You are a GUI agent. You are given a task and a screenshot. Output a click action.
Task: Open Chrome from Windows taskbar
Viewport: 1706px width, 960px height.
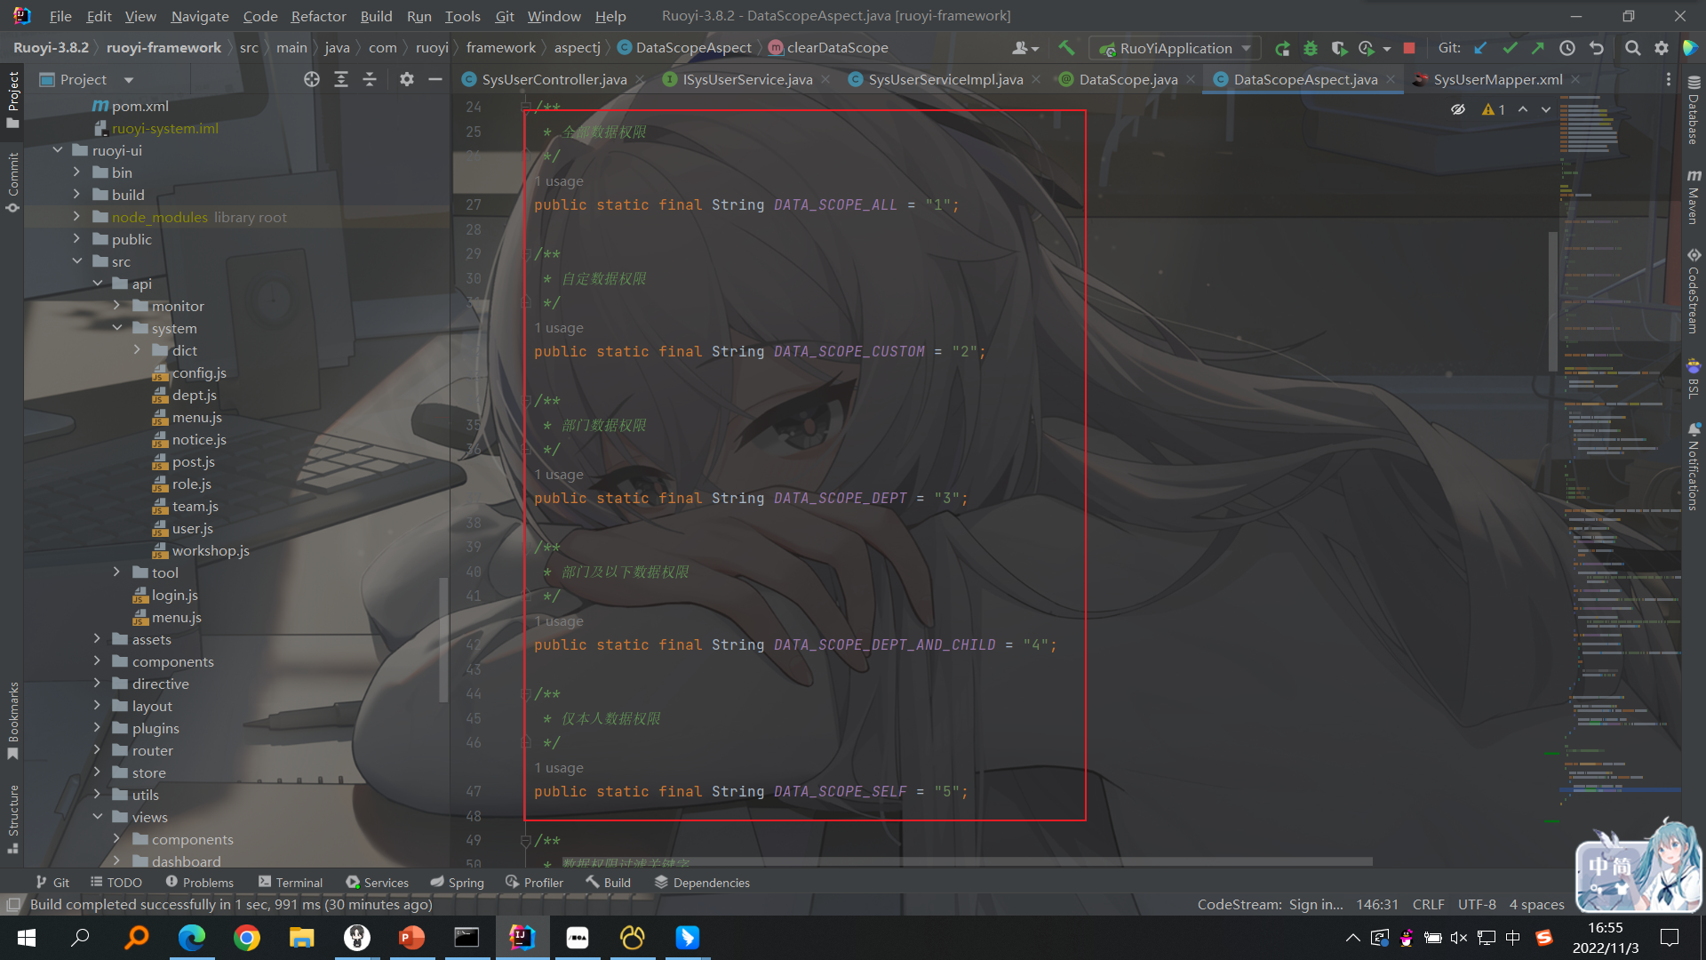click(x=247, y=938)
